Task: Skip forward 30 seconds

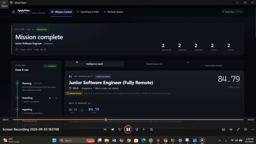Action: coord(137,129)
